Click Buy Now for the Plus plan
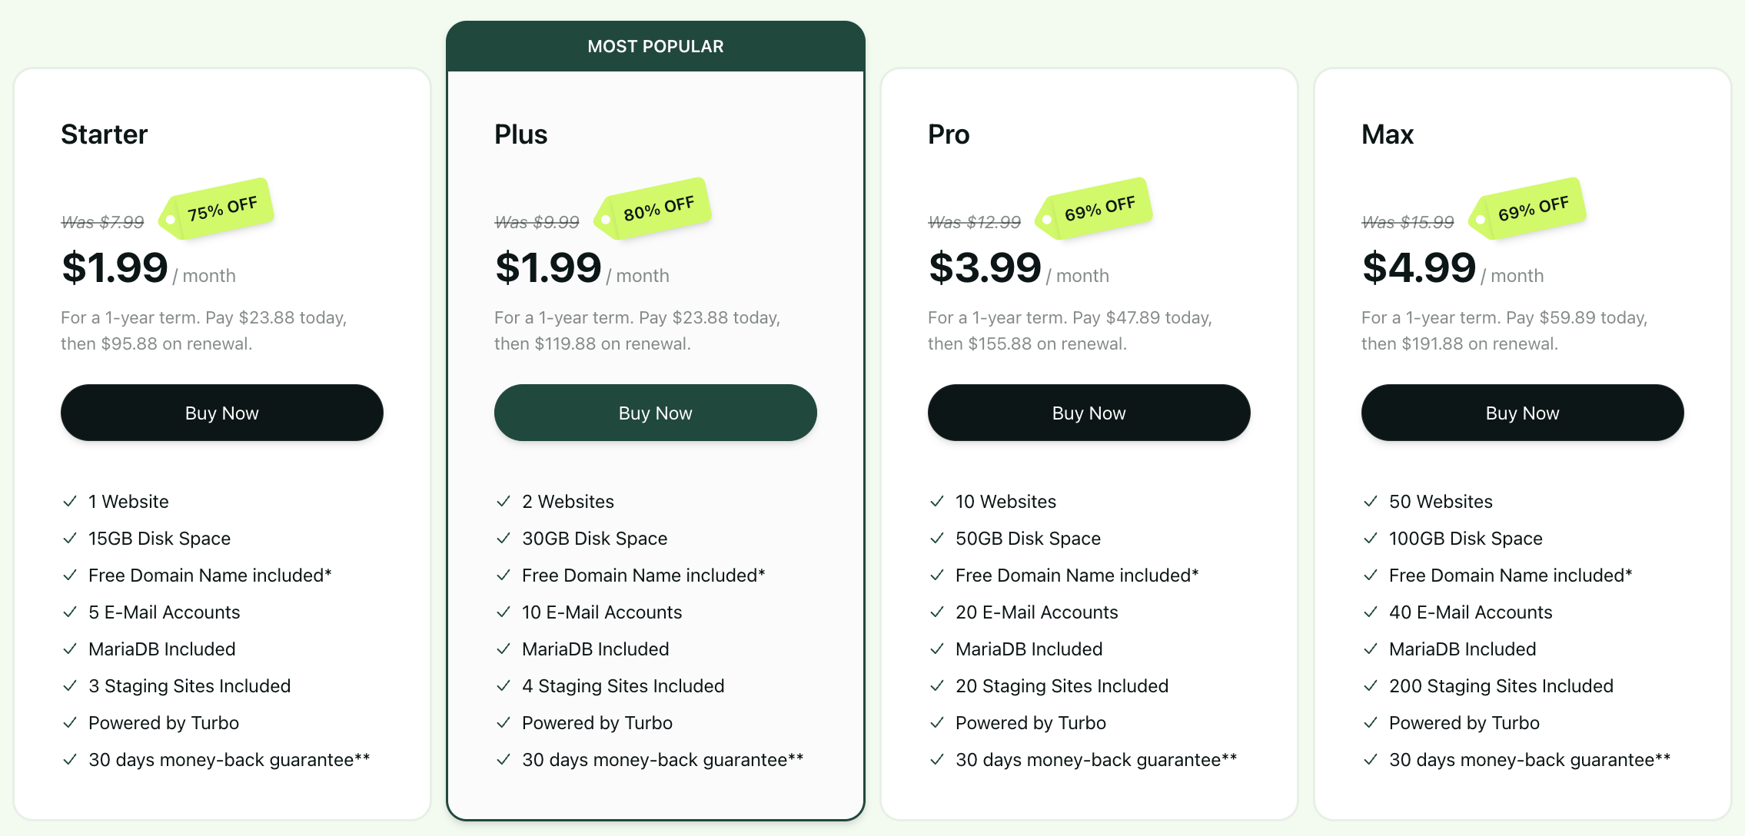The width and height of the screenshot is (1745, 836). click(x=655, y=413)
